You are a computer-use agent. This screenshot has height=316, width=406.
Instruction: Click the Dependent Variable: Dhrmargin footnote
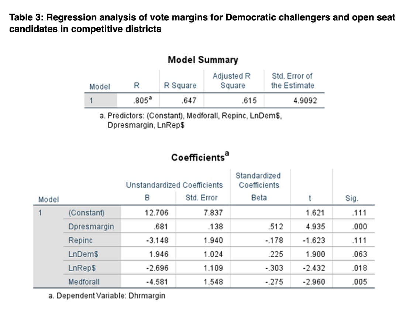[107, 296]
